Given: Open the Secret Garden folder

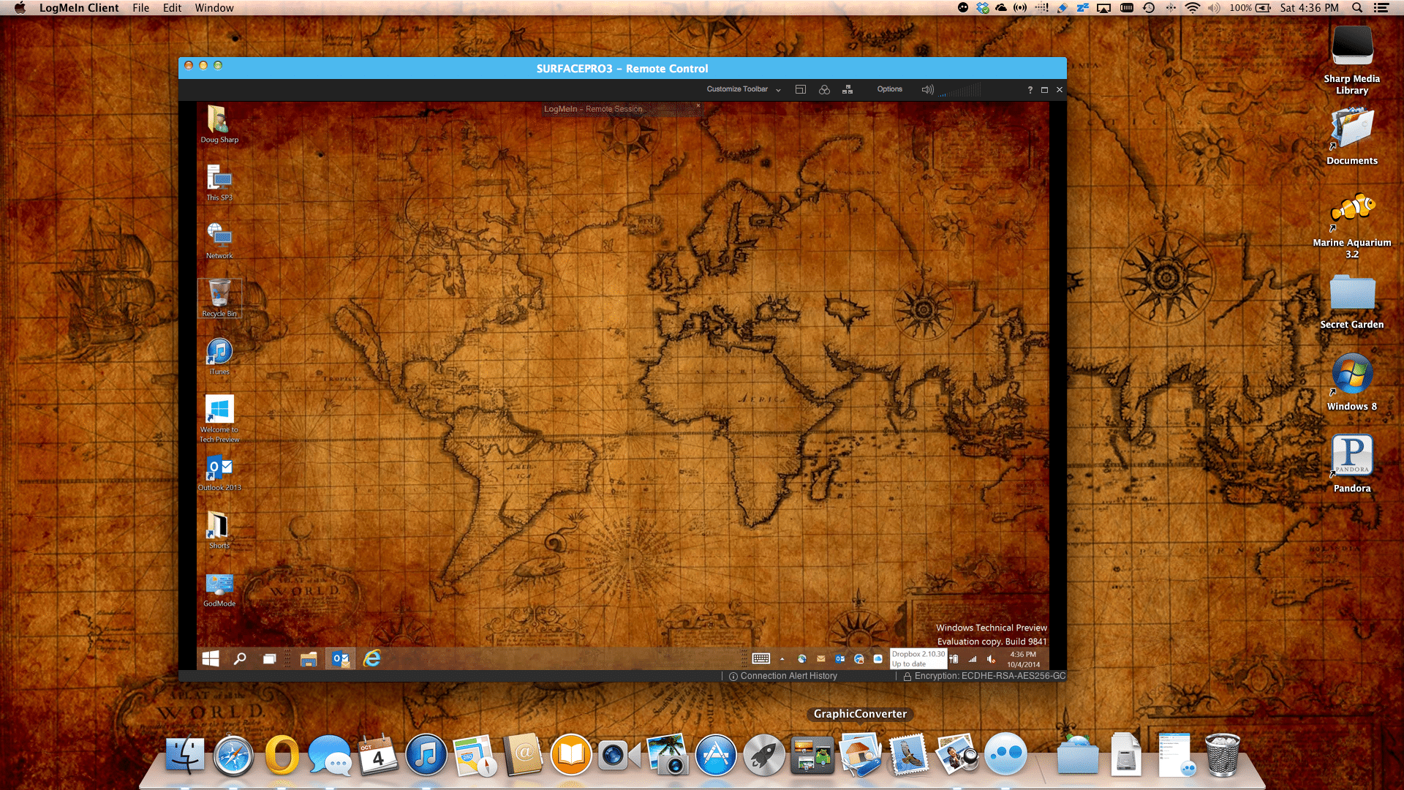Looking at the screenshot, I should pos(1352,301).
